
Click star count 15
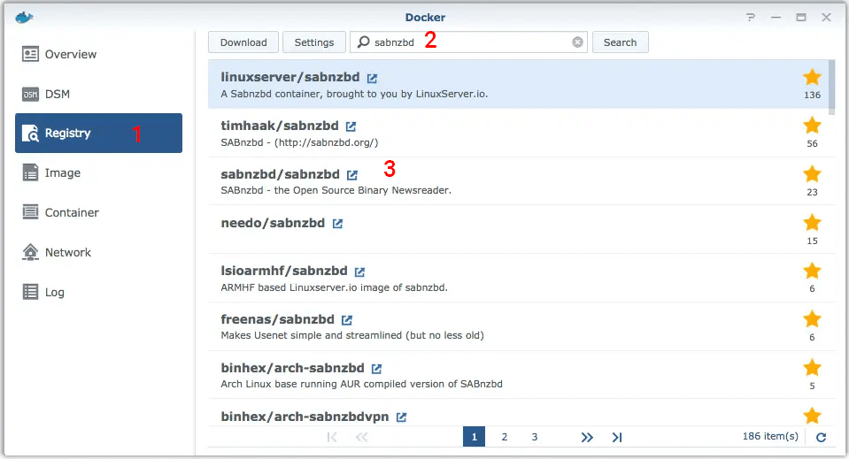click(812, 241)
